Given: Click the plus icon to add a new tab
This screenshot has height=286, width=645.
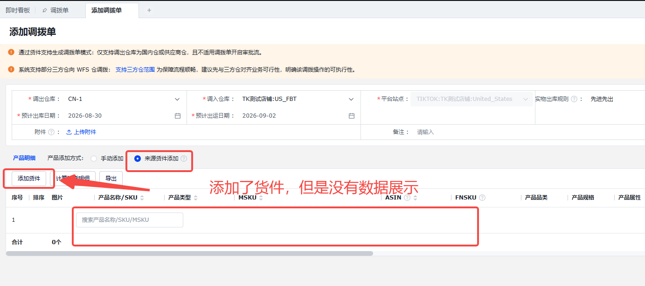Looking at the screenshot, I should click(149, 10).
